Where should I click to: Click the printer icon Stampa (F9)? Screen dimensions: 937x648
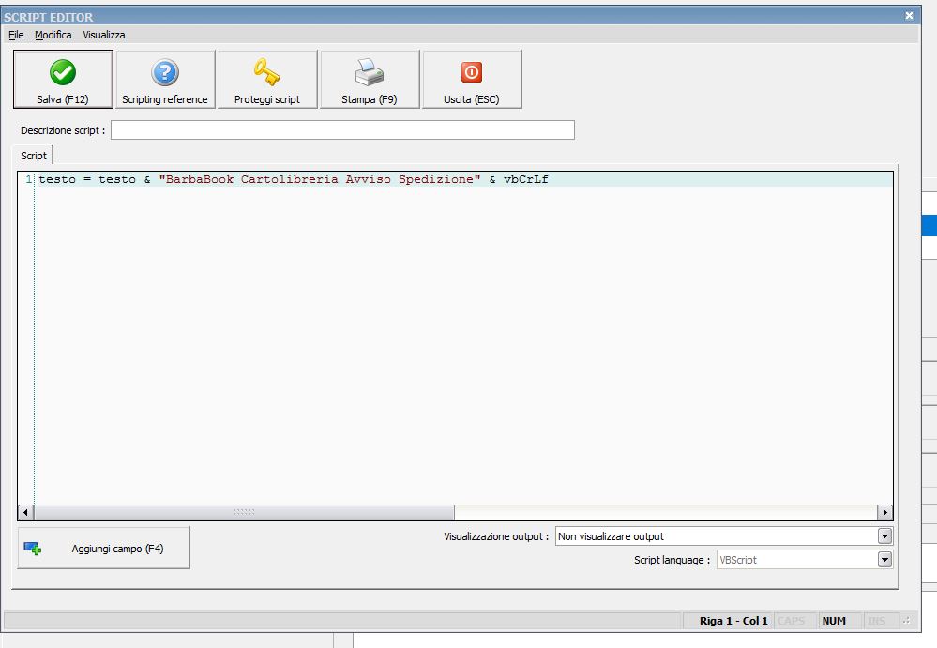[370, 72]
